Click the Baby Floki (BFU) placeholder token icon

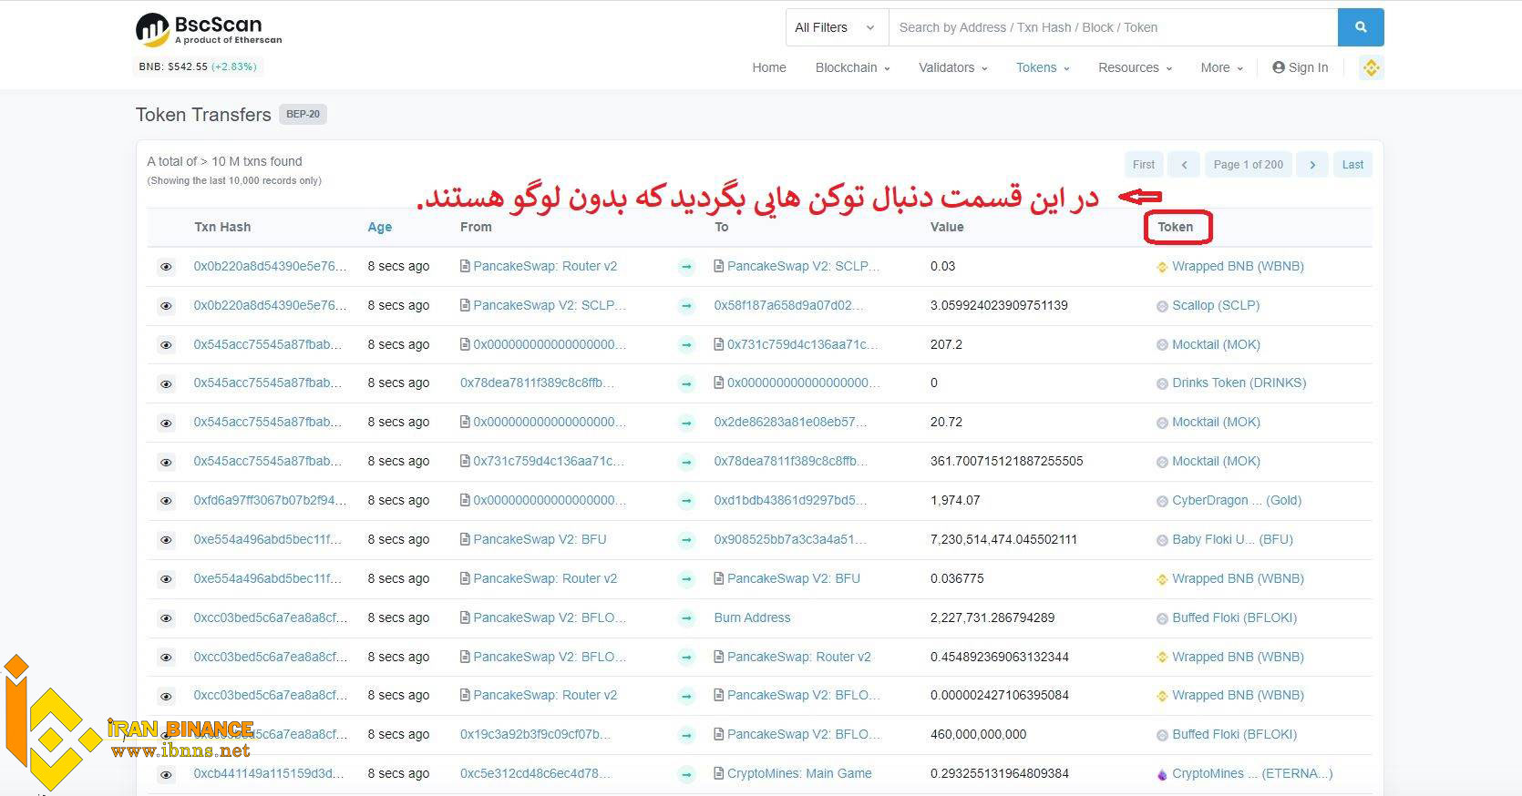1162,540
